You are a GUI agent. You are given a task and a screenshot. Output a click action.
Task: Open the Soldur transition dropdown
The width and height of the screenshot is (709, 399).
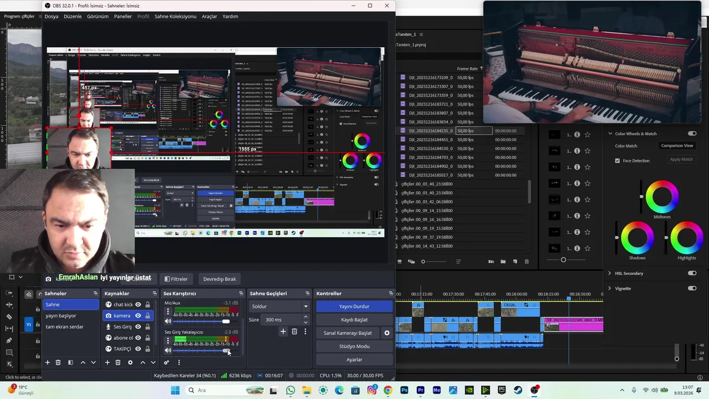tap(279, 306)
